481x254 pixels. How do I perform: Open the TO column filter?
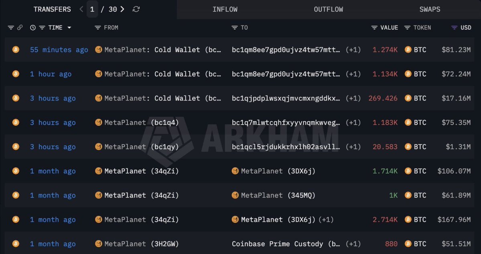pos(234,28)
